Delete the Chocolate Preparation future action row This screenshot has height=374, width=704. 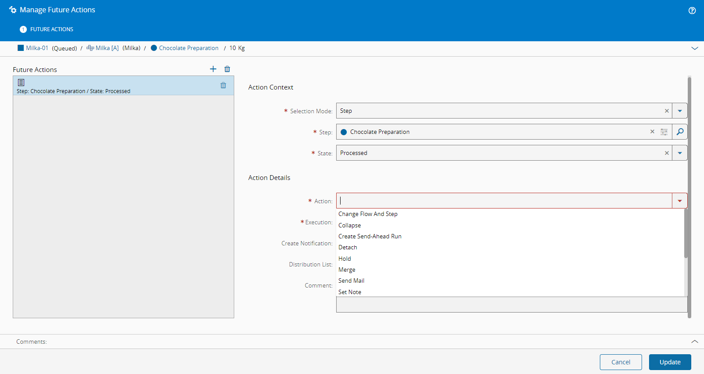[x=223, y=85]
